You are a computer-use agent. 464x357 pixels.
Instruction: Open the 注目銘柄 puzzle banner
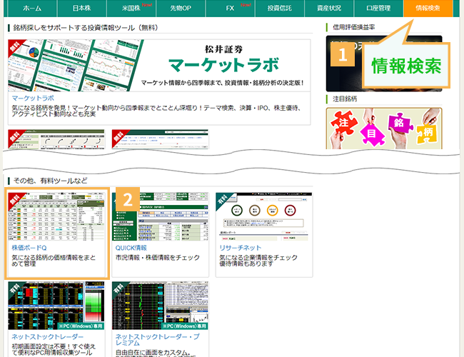point(384,129)
